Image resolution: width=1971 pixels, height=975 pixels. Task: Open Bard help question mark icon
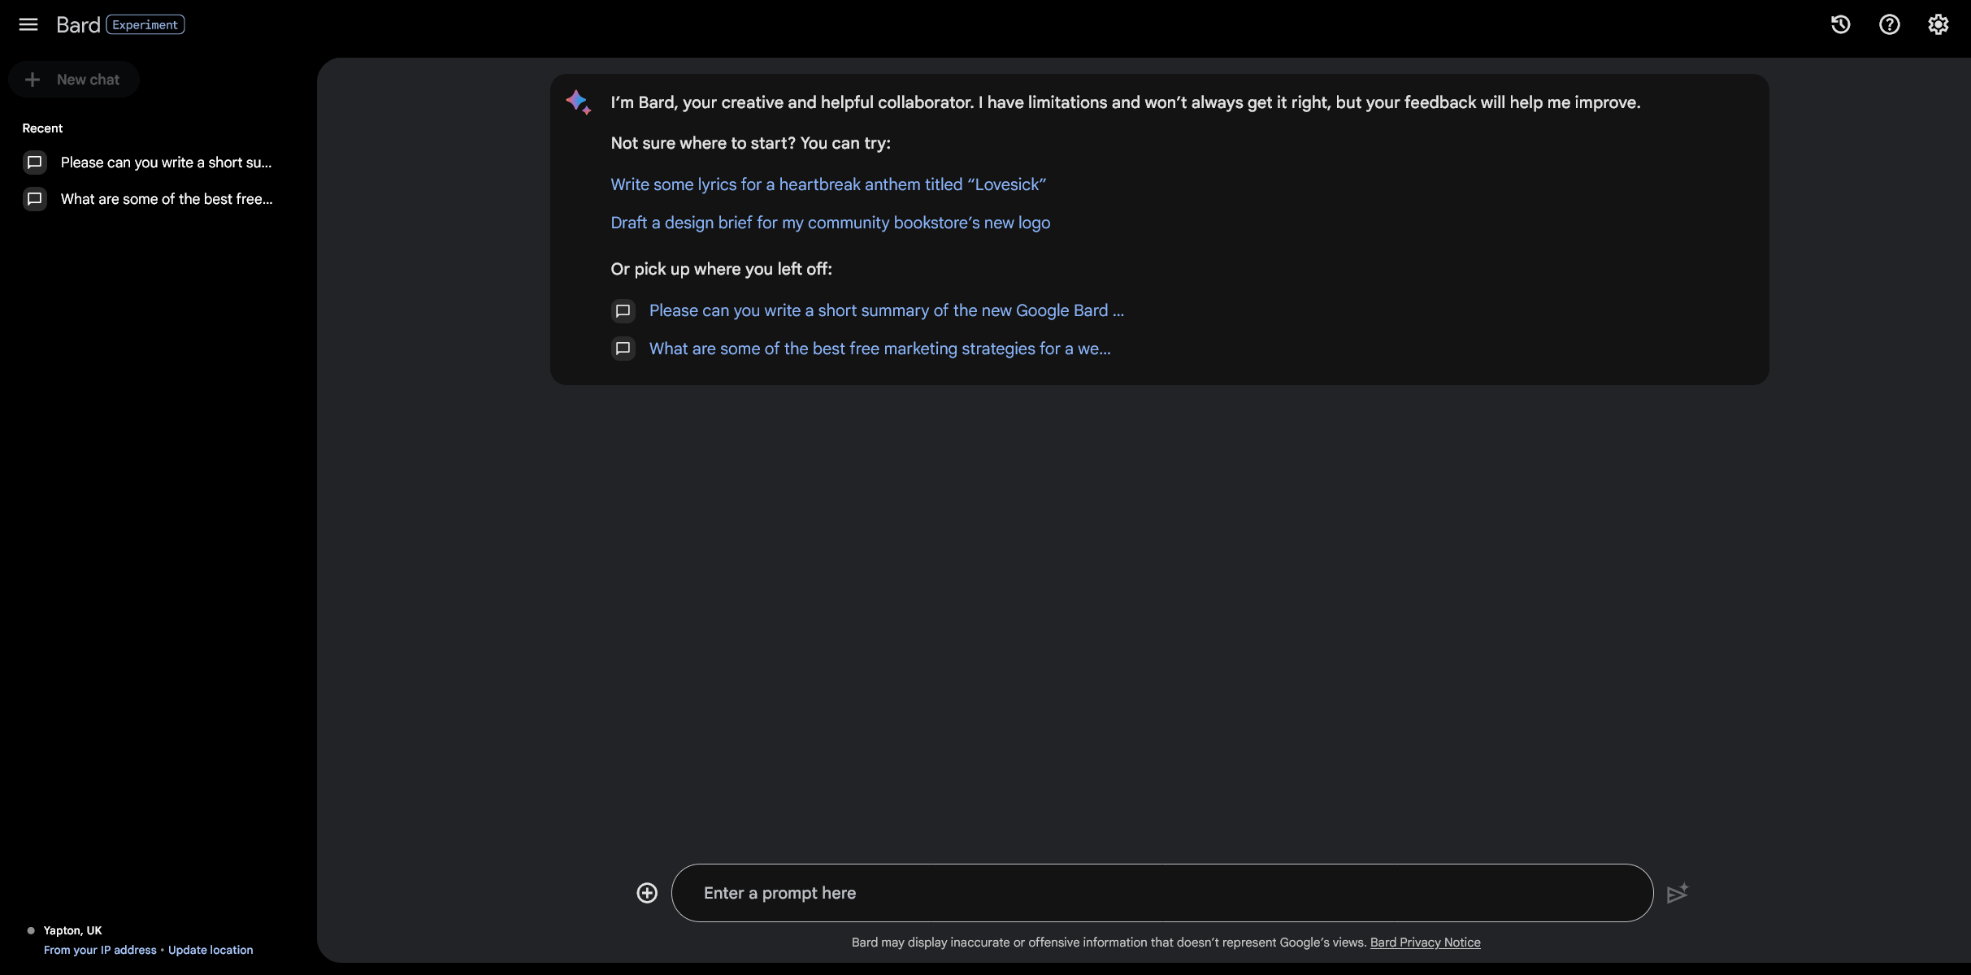click(x=1889, y=24)
